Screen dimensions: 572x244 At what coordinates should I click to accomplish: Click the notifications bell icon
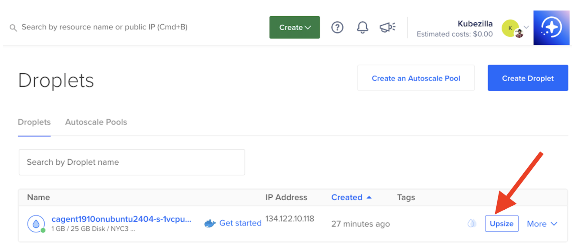[x=362, y=27]
